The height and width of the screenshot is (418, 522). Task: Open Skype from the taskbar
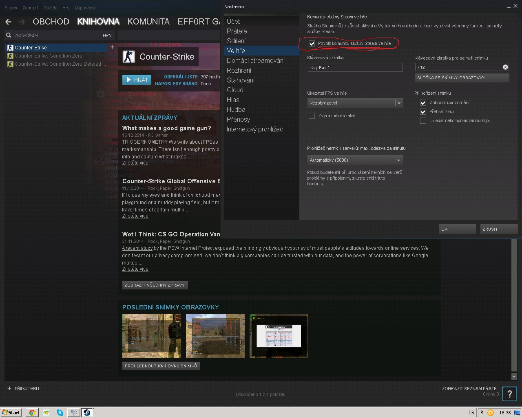(60, 412)
